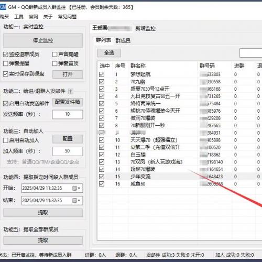Click the 全选 button above the group list
Screen dimensions: 262x262
pos(109,53)
